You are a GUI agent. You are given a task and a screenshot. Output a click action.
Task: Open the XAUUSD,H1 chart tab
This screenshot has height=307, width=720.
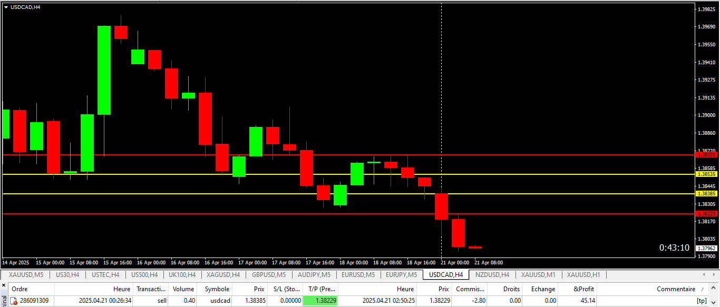583,274
